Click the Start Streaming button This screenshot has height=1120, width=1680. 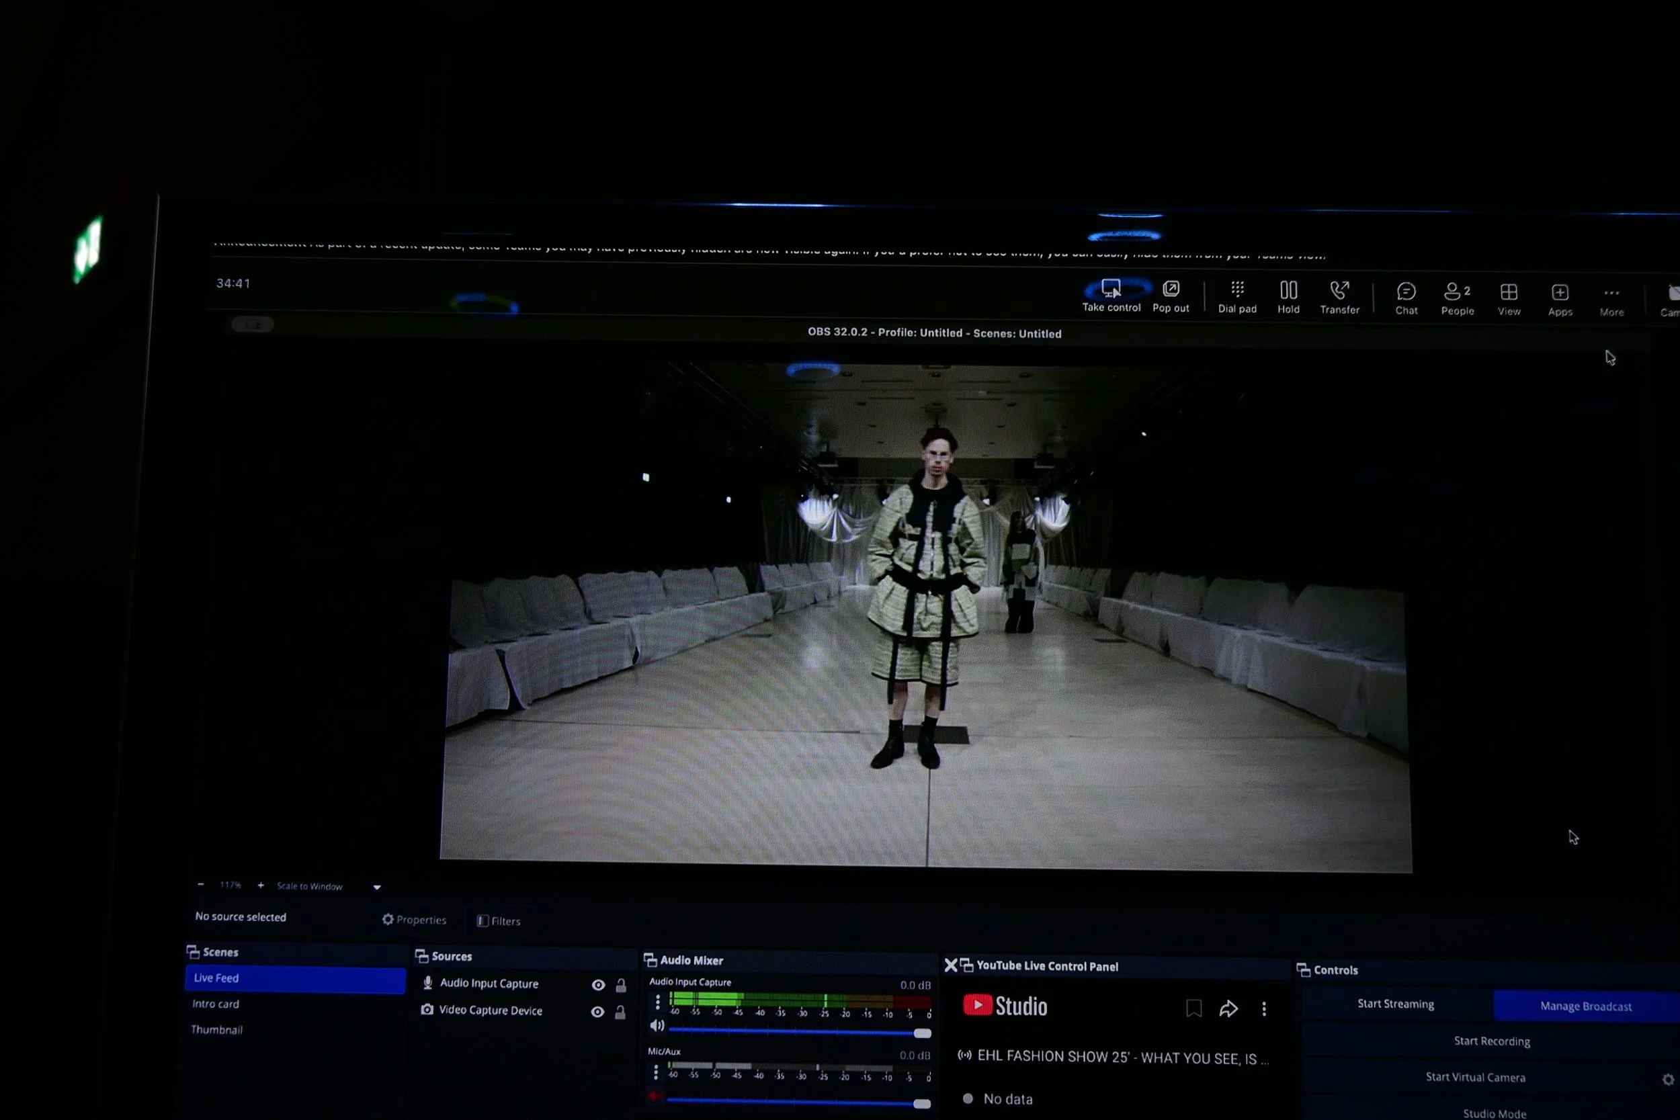(1395, 1004)
